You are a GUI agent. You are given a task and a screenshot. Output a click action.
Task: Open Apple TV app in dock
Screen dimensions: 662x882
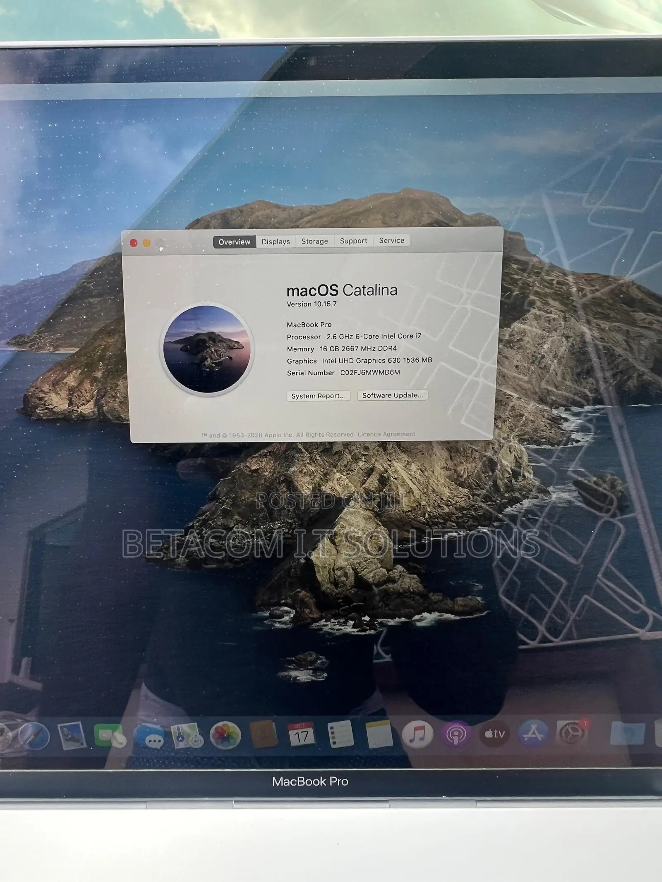pos(495,734)
